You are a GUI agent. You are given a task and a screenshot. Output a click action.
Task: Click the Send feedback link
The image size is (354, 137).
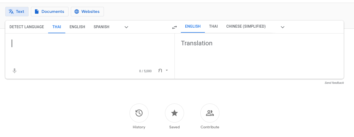[334, 83]
